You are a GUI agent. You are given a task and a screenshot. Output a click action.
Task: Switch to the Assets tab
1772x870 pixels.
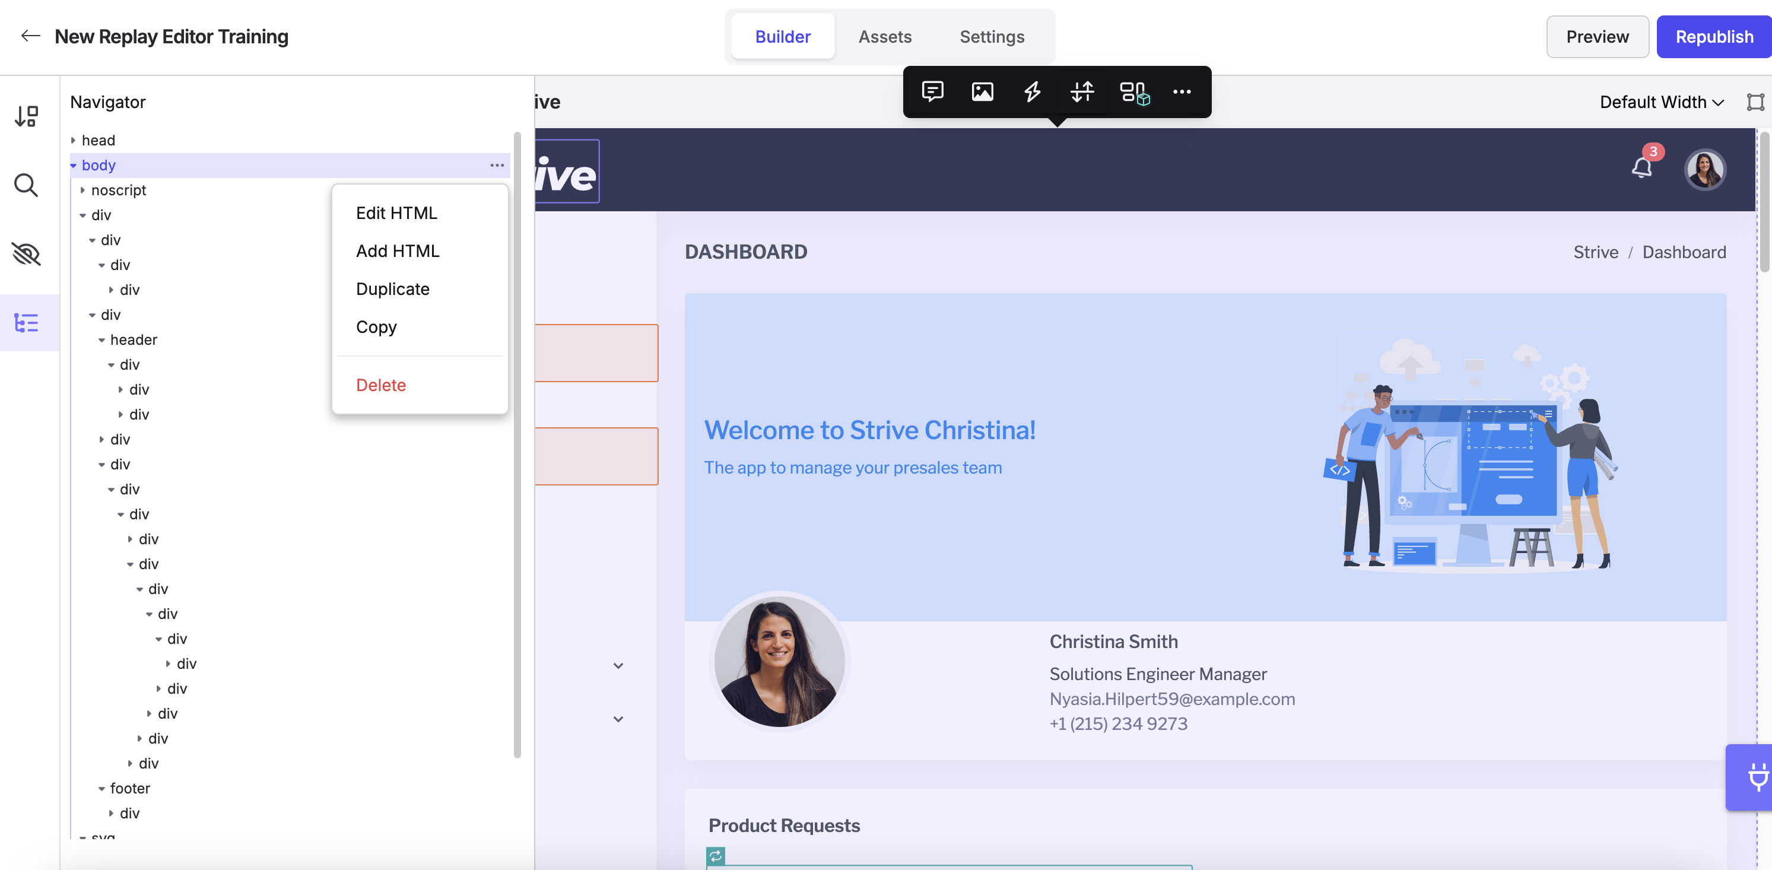pos(885,36)
